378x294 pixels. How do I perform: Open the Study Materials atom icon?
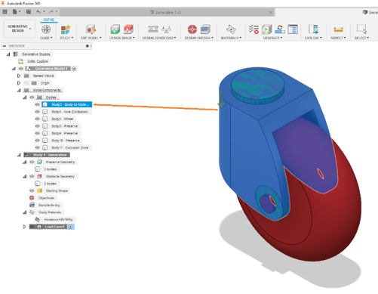point(231,29)
